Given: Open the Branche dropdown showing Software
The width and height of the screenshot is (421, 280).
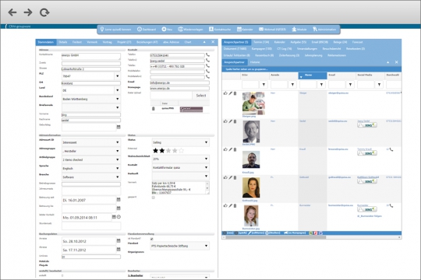Looking at the screenshot, I should [91, 177].
